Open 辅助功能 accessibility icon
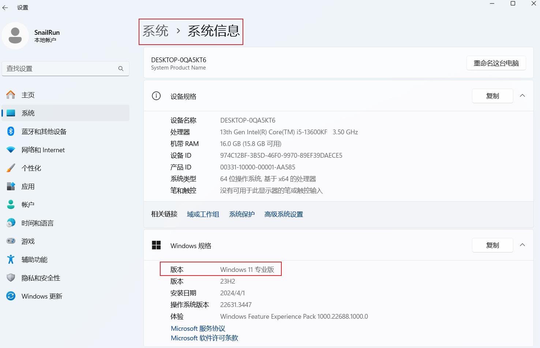 11,259
